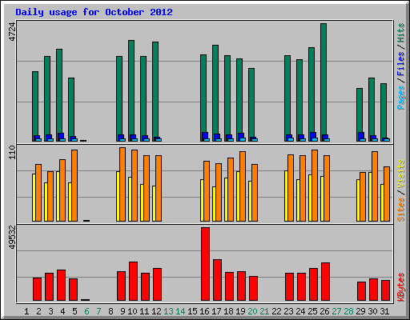410x320 pixels.
Task: Click the 'Files' legend label
Action: [400, 64]
